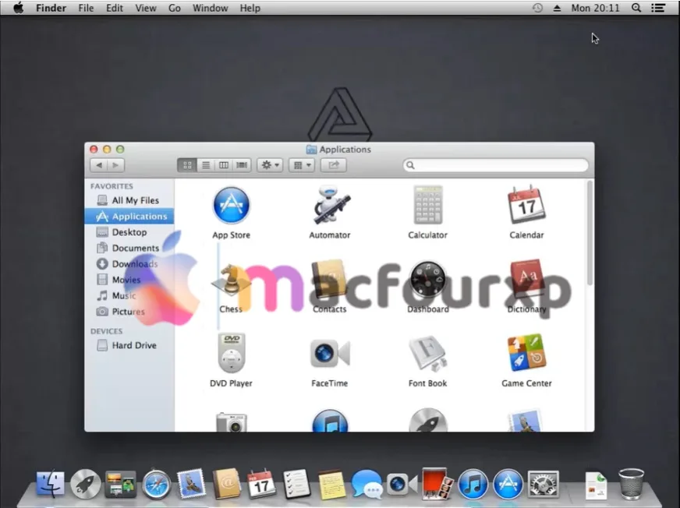Click the eject icon in menu bar
This screenshot has width=680, height=508.
pyautogui.click(x=558, y=8)
